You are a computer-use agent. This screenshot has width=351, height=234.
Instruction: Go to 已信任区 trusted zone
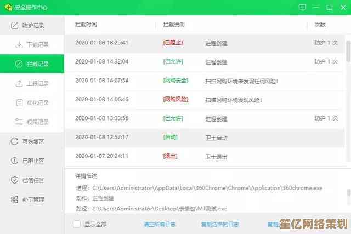32,180
